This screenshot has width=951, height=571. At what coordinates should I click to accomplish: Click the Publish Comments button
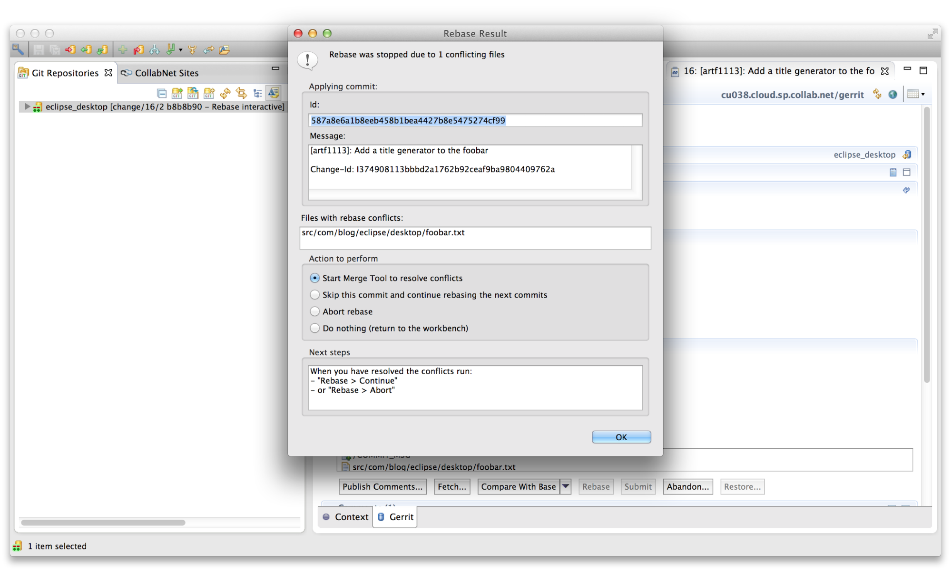(x=382, y=486)
